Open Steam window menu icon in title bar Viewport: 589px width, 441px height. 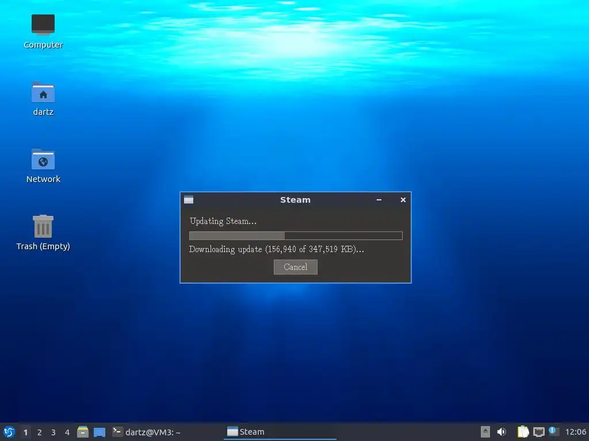(x=189, y=199)
